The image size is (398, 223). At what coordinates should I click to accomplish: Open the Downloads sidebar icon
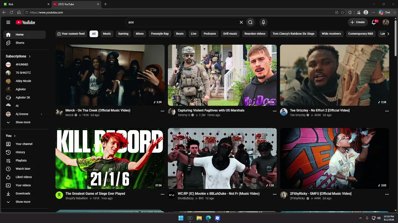(x=8, y=194)
